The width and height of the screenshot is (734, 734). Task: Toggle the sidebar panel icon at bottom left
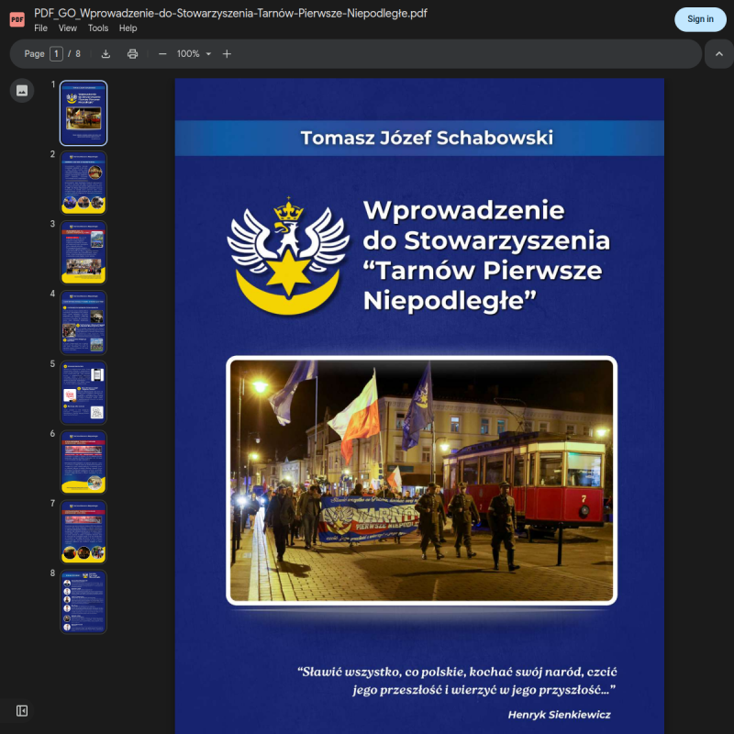[x=22, y=710]
